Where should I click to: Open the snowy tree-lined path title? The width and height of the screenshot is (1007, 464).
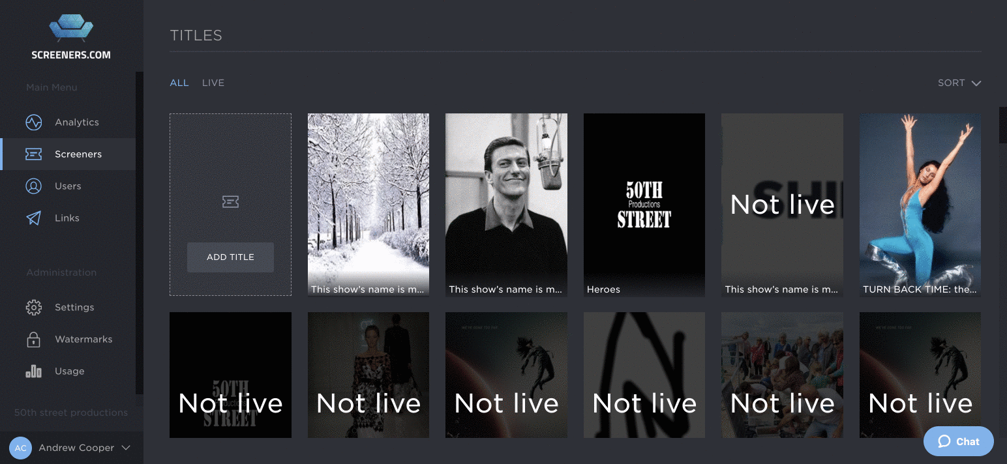[368, 205]
